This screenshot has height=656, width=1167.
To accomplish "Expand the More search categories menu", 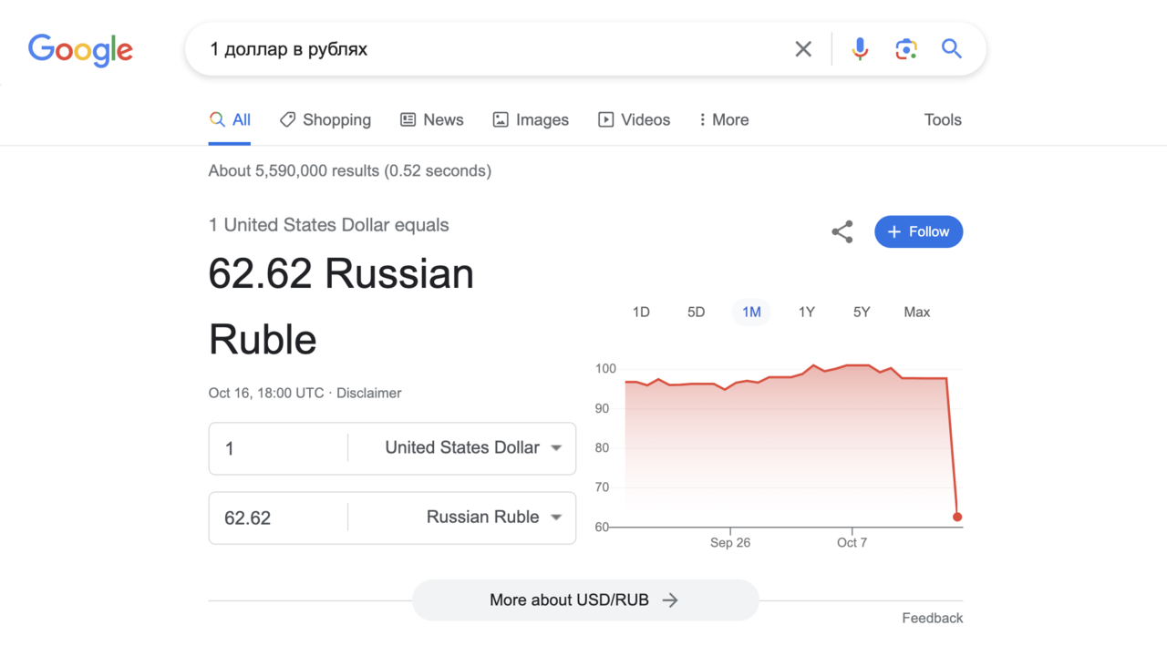I will pos(723,119).
